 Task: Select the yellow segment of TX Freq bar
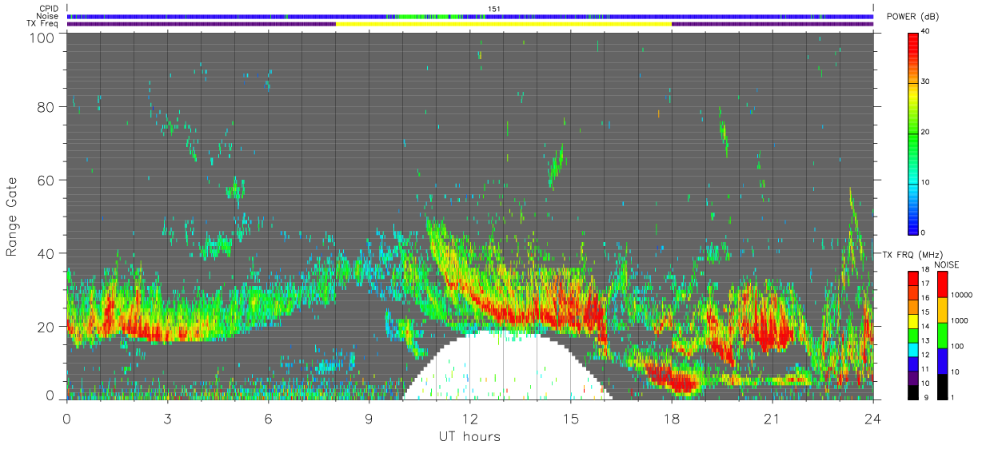coord(504,24)
